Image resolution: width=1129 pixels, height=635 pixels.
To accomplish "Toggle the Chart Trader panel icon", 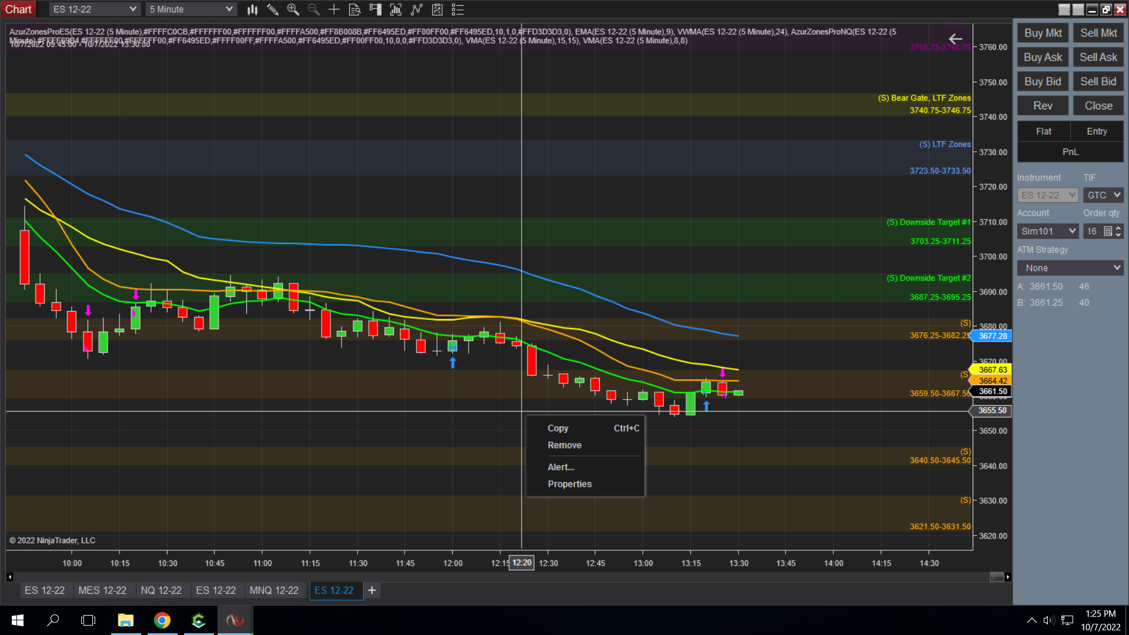I will pyautogui.click(x=375, y=9).
